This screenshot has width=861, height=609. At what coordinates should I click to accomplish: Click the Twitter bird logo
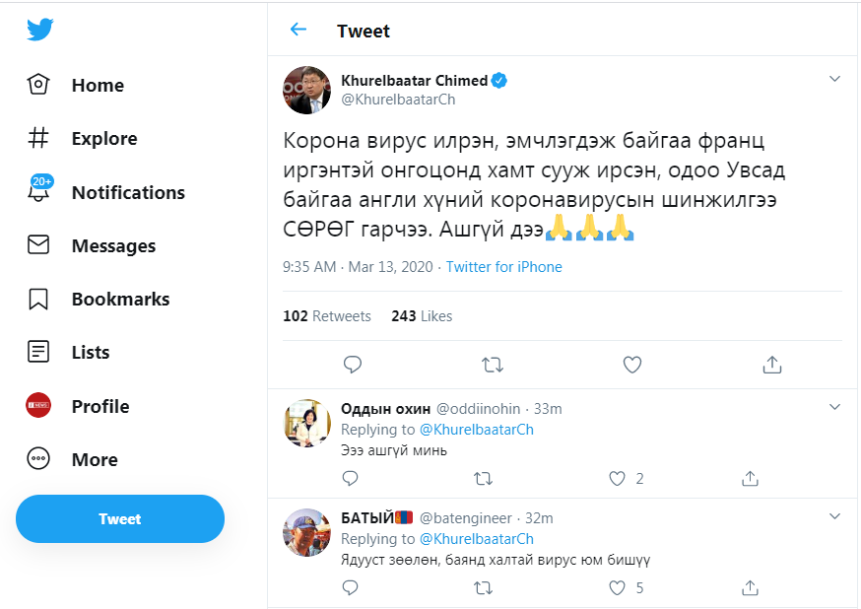pos(39,30)
